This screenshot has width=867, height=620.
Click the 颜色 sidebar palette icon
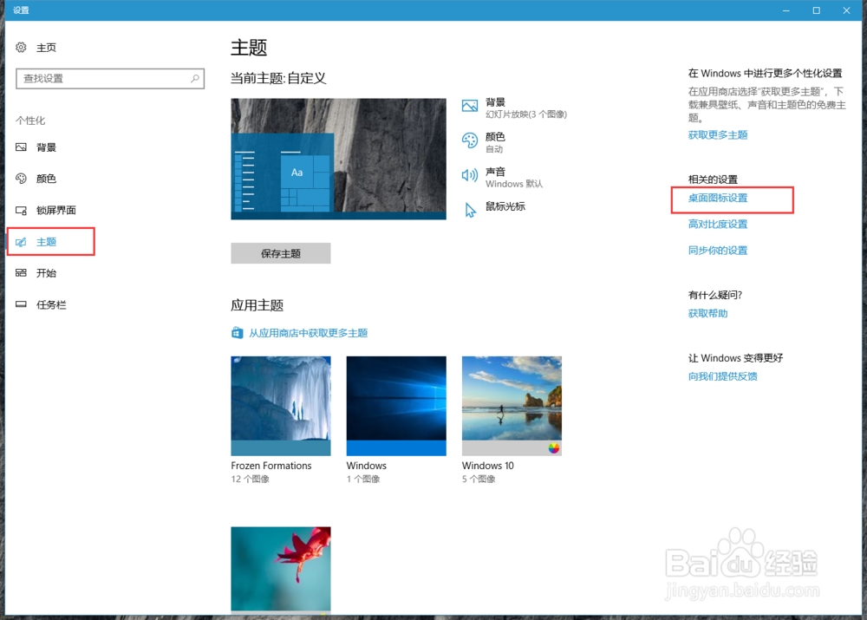(21, 178)
